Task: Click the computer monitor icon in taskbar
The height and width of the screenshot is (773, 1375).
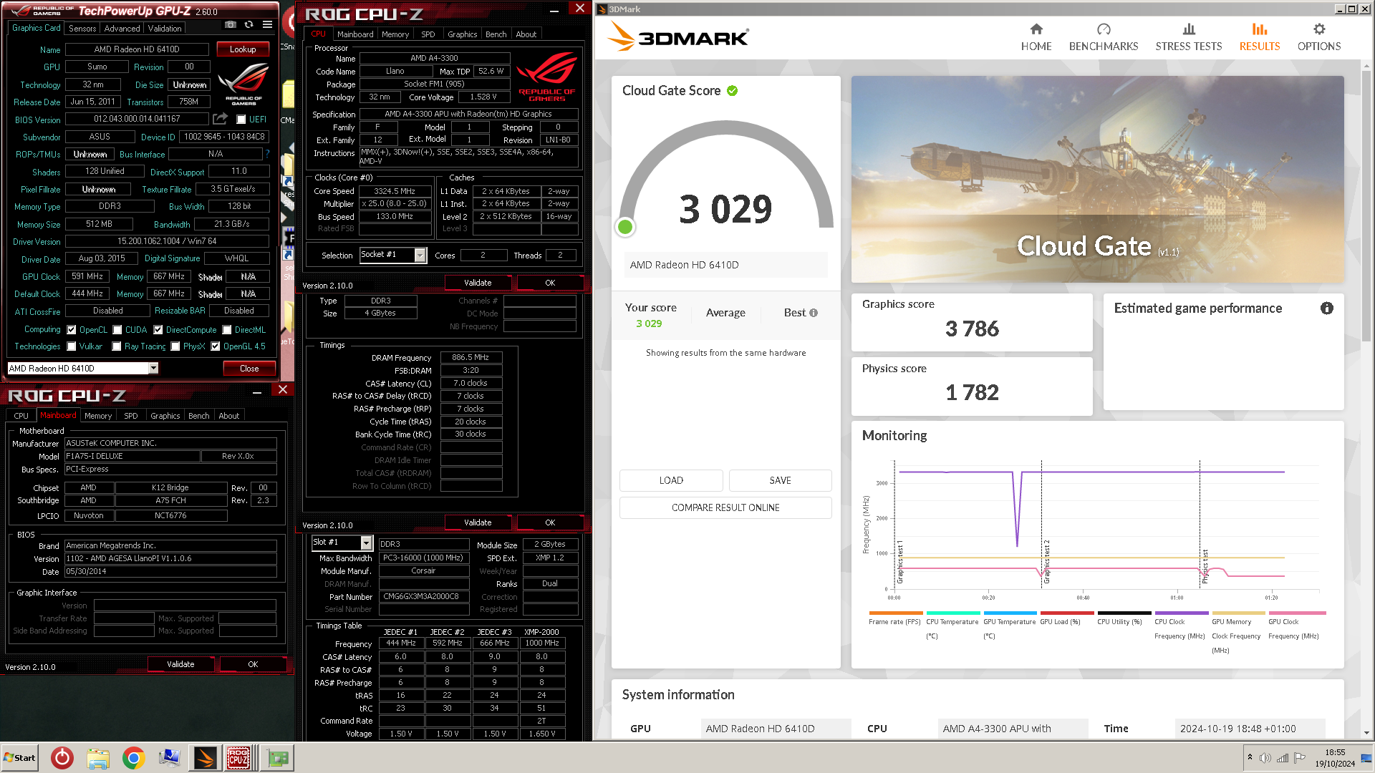Action: point(170,757)
